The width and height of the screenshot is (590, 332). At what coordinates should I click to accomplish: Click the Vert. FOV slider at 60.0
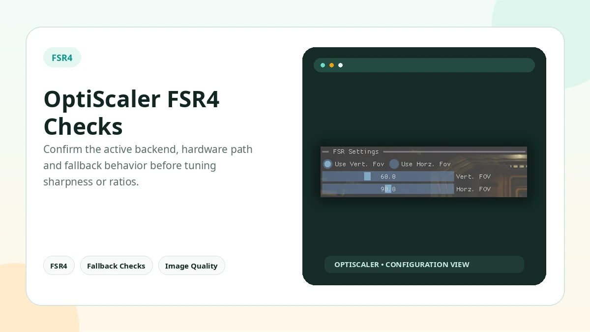(x=388, y=176)
